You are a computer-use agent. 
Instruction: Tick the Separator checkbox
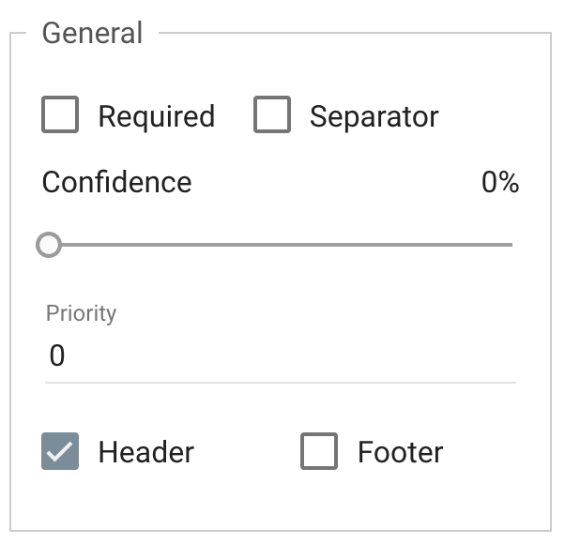[x=272, y=114]
